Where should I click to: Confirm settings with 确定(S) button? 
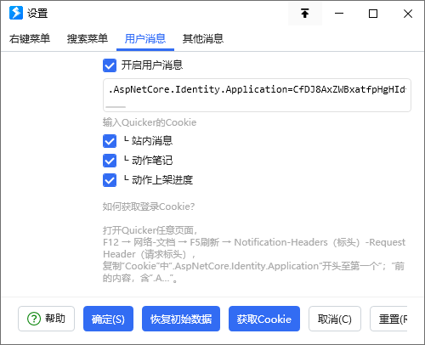pos(108,319)
